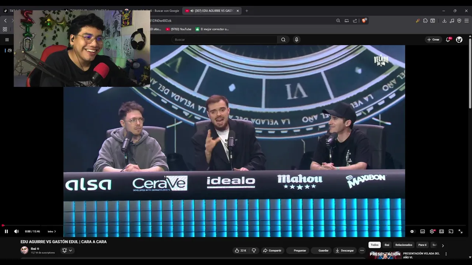Close the EDU AGUIRRE VS GASTÓN tab
Viewport: 472px width, 265px height.
[x=237, y=11]
